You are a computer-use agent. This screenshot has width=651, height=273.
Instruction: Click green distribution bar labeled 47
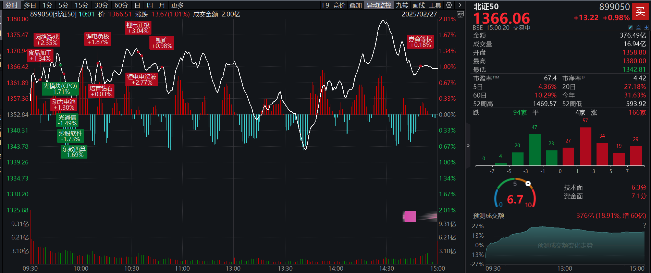tap(535, 150)
